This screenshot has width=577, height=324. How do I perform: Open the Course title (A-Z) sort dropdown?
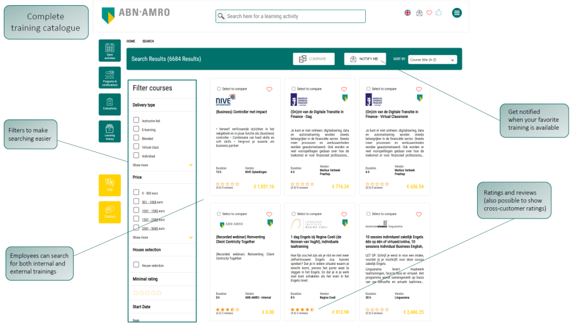[x=432, y=59]
